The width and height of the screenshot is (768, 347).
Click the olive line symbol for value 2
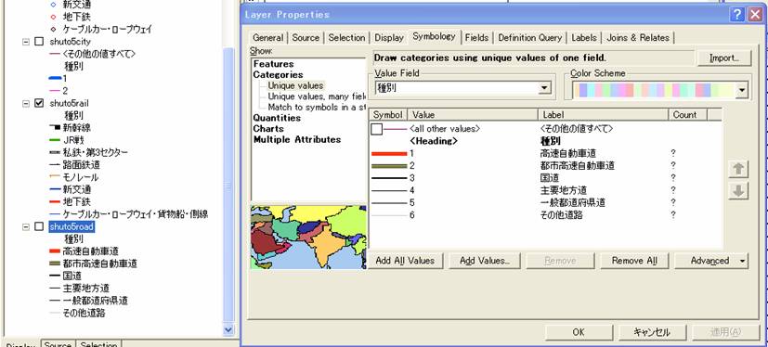[x=389, y=166]
